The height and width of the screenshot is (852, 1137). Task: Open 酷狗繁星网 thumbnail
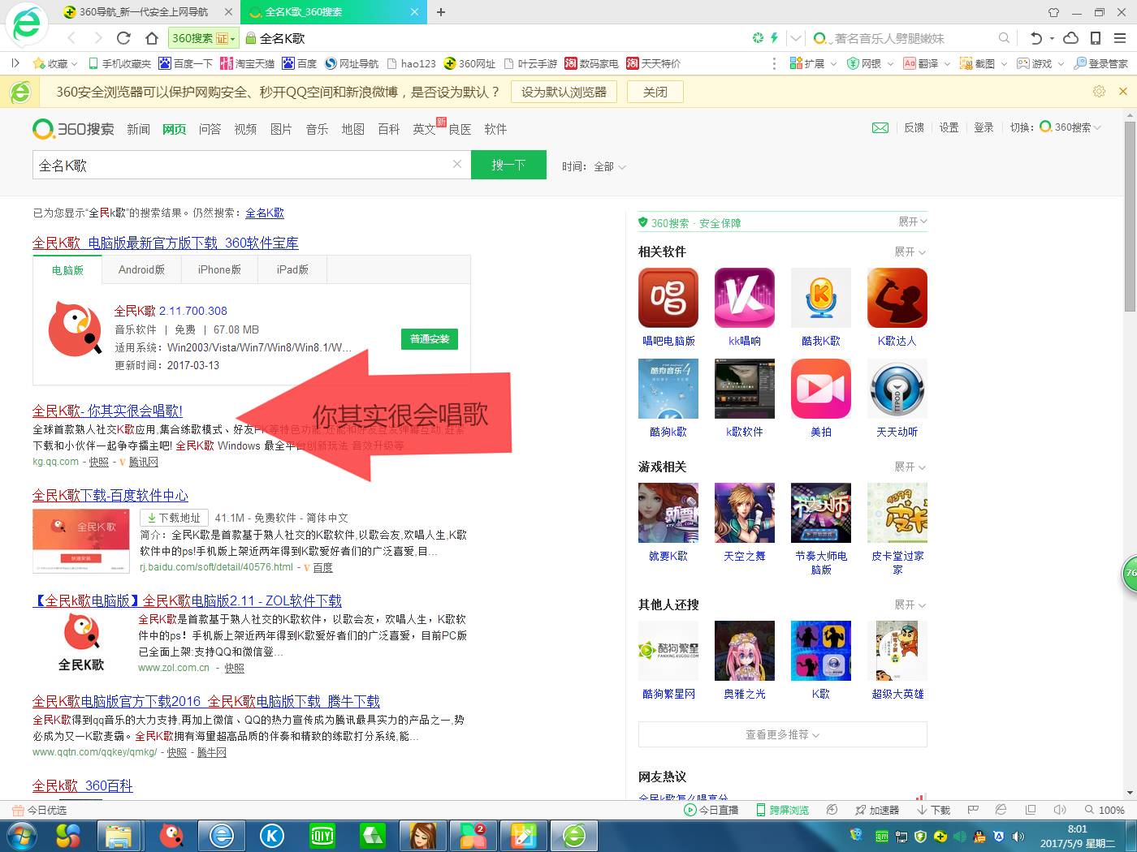coord(668,651)
